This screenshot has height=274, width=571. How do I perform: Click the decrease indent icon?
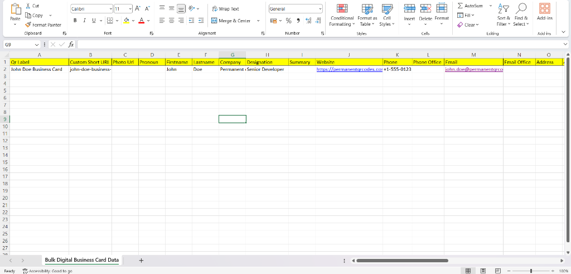[192, 21]
